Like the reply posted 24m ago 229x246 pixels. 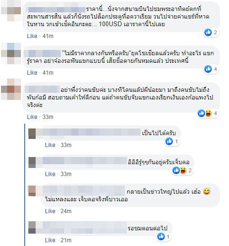pos(50,211)
